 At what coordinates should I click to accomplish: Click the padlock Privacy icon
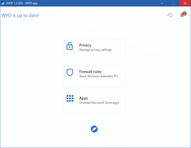70,46
